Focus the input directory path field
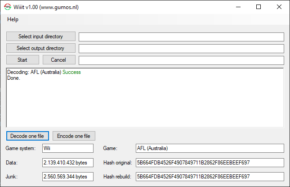This screenshot has width=290, height=187. point(181,36)
